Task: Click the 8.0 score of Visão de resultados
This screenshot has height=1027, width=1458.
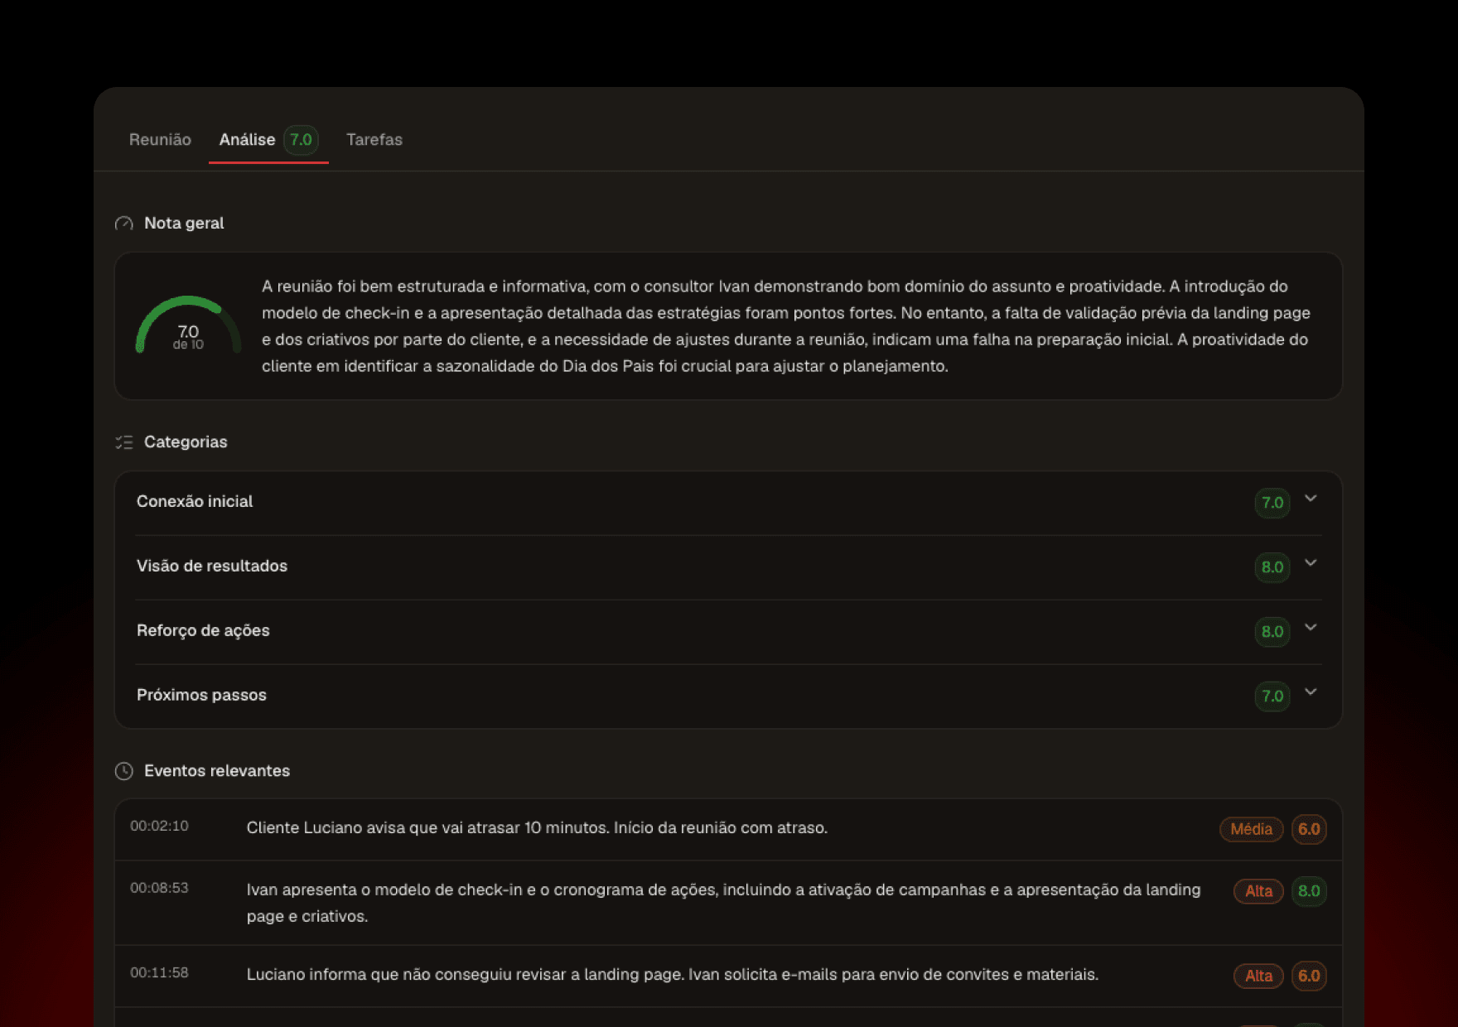Action: 1272,567
